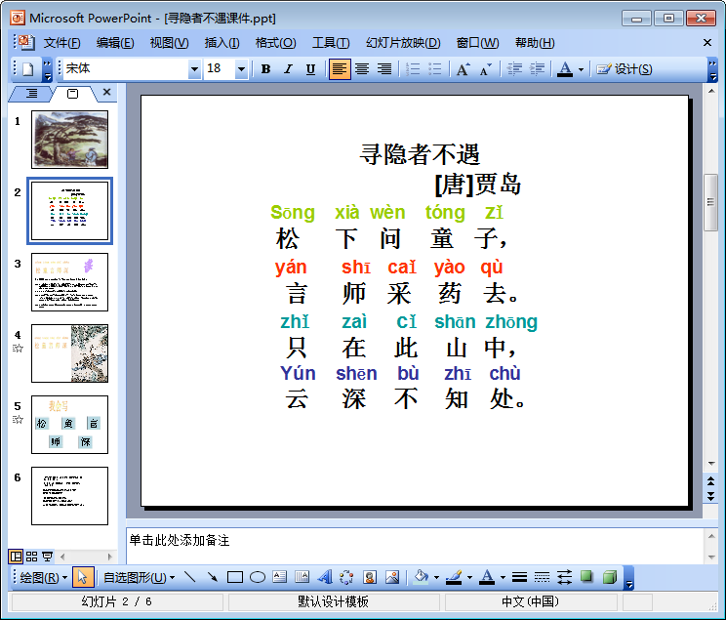Open the 窗口(W) menu
Screen dimensions: 726x620
pyautogui.click(x=477, y=43)
